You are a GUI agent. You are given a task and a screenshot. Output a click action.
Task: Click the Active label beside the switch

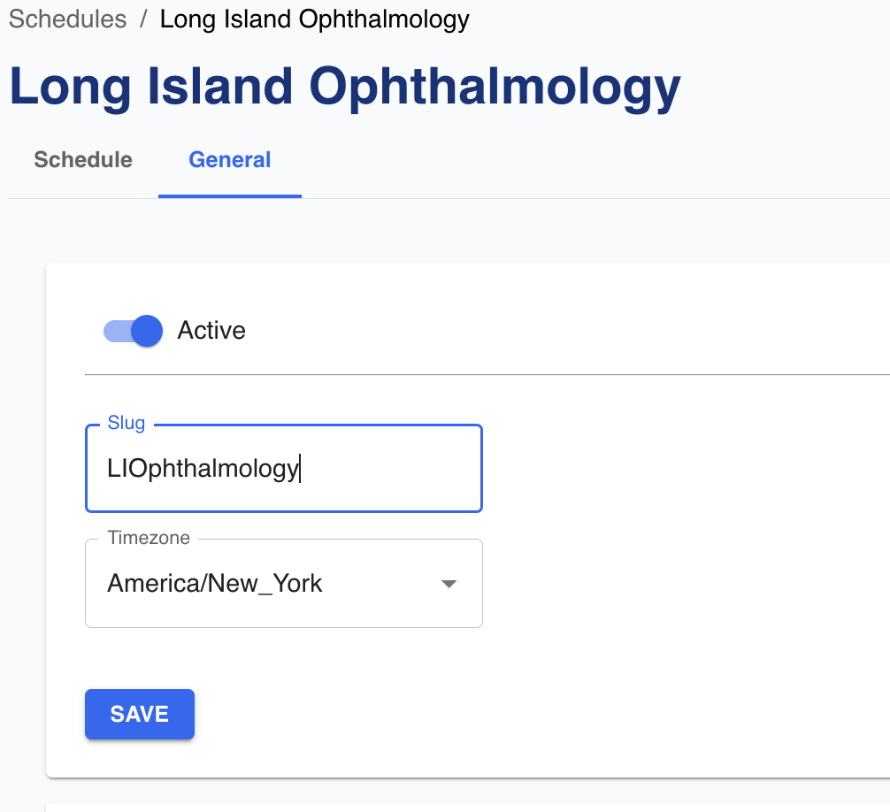[211, 331]
